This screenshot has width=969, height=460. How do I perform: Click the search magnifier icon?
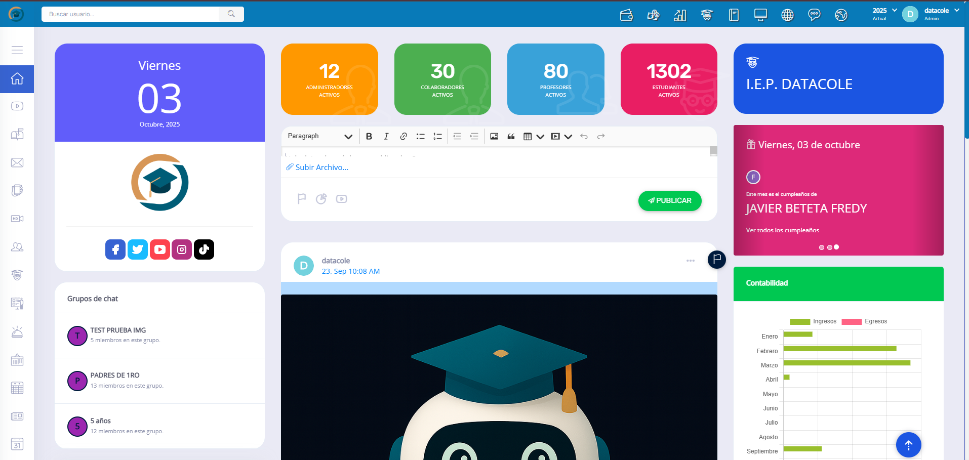click(x=231, y=14)
